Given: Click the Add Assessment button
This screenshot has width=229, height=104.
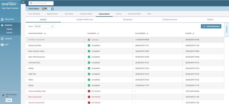Looking at the screenshot, I should coord(211,26).
